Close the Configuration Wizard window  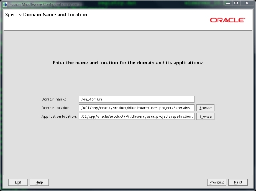click(247, 3)
